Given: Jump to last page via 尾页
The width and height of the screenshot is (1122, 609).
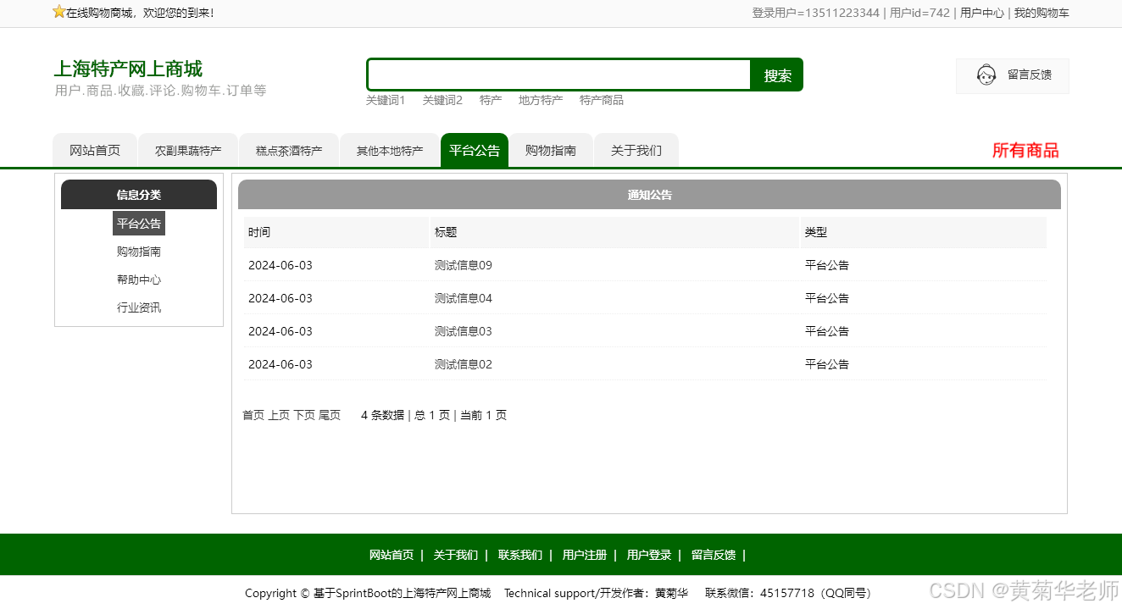Looking at the screenshot, I should tap(330, 415).
